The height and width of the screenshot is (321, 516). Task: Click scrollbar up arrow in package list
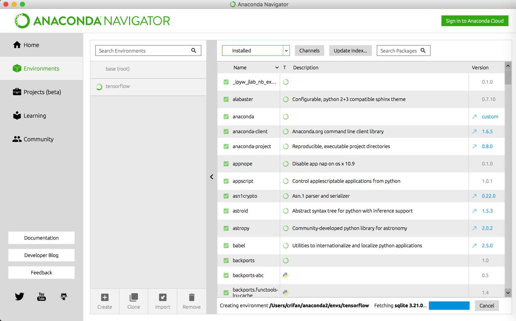(x=508, y=66)
